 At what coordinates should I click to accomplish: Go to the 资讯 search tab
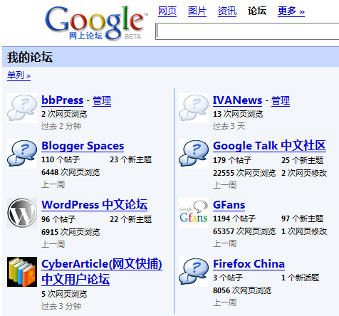click(x=227, y=11)
